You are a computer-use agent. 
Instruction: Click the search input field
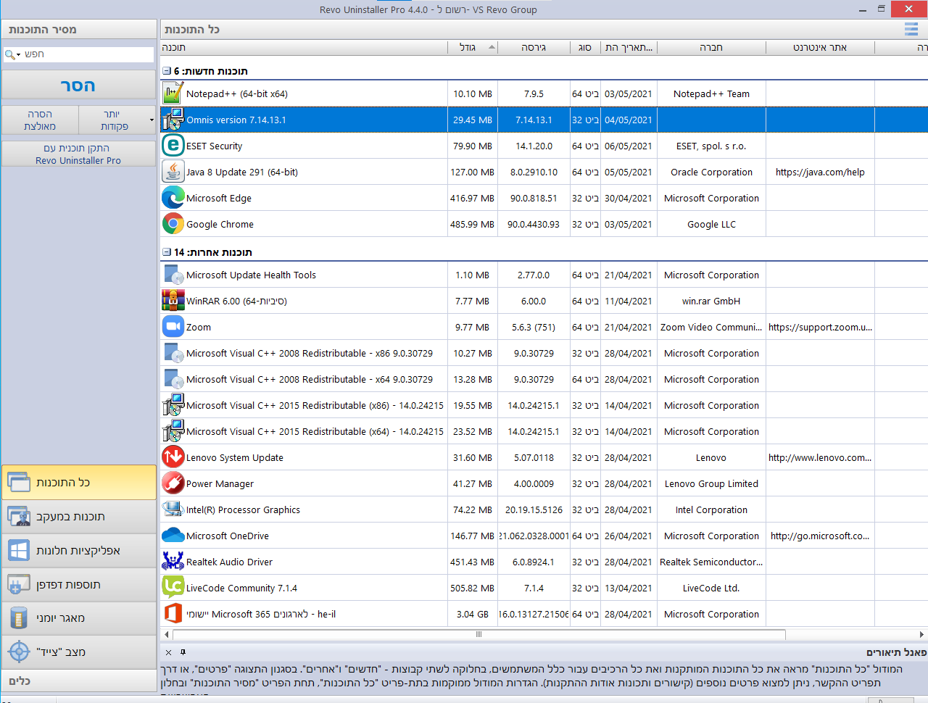point(87,54)
